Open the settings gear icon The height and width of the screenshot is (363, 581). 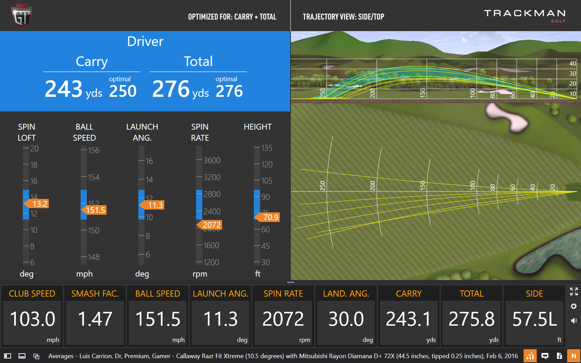pos(574,306)
